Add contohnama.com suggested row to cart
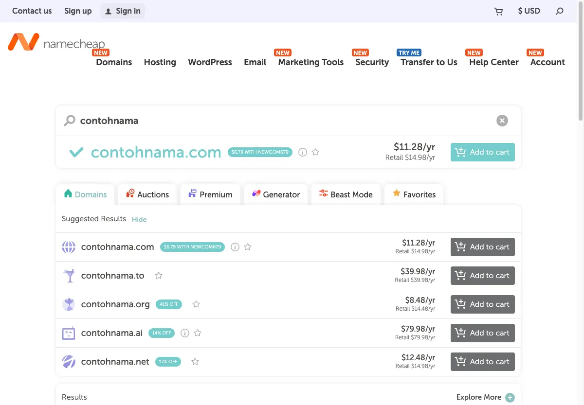The image size is (584, 405). (x=483, y=247)
